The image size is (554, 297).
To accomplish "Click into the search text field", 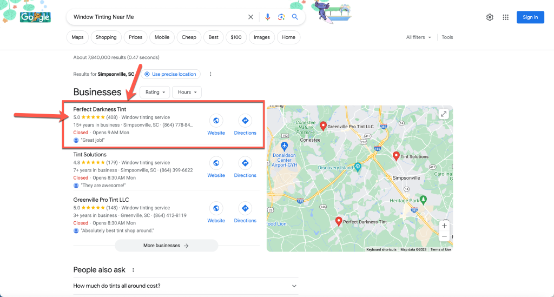I will pyautogui.click(x=157, y=17).
